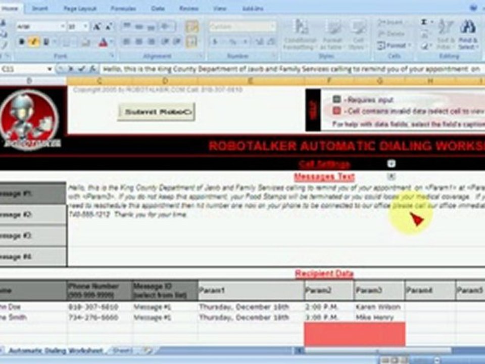Click the Messages Text heading link

click(324, 177)
